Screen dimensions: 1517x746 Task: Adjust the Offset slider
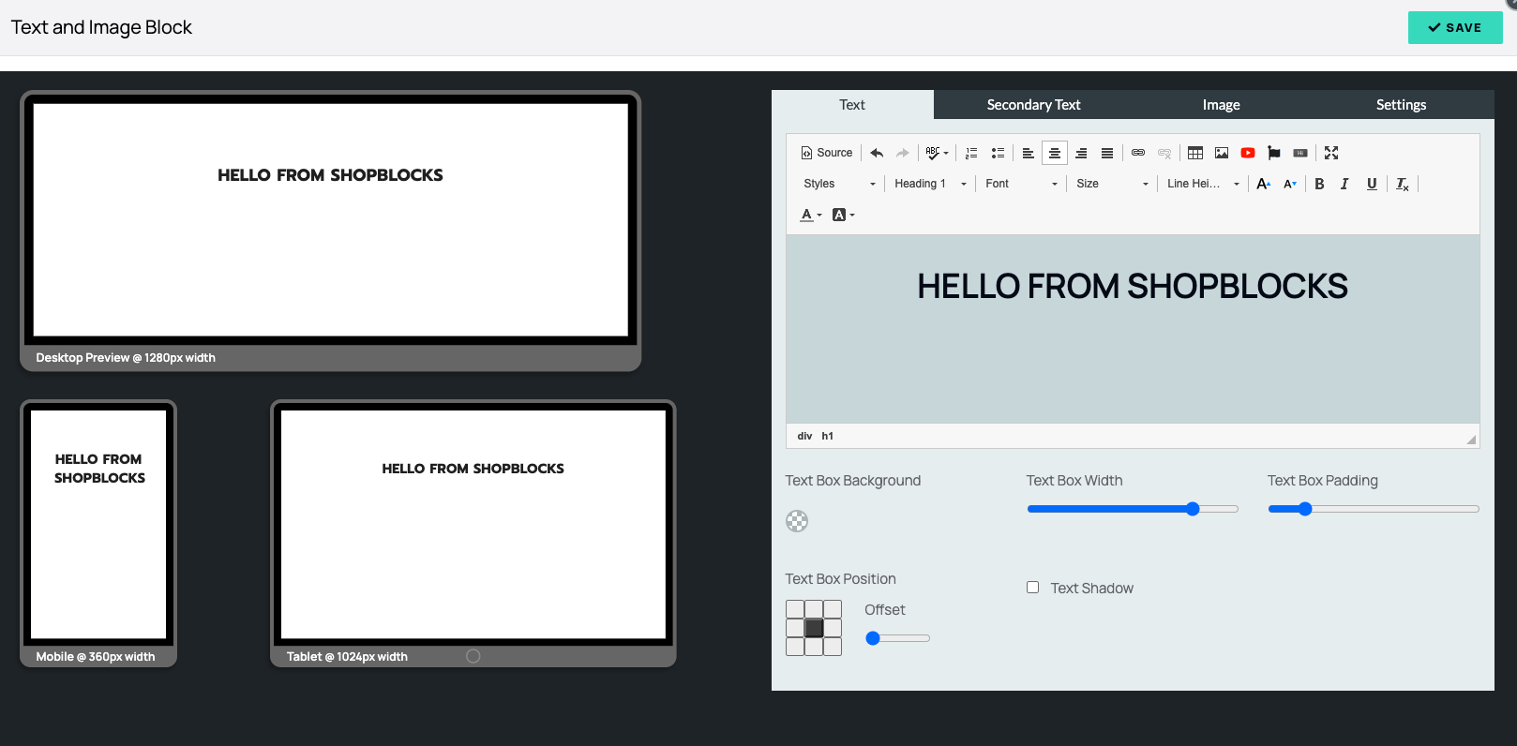(897, 638)
